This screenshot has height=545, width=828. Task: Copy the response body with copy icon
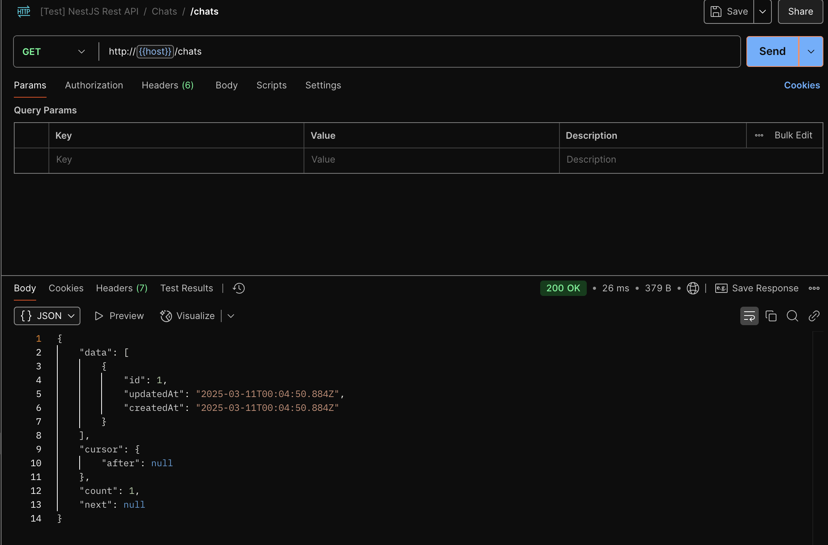point(771,316)
